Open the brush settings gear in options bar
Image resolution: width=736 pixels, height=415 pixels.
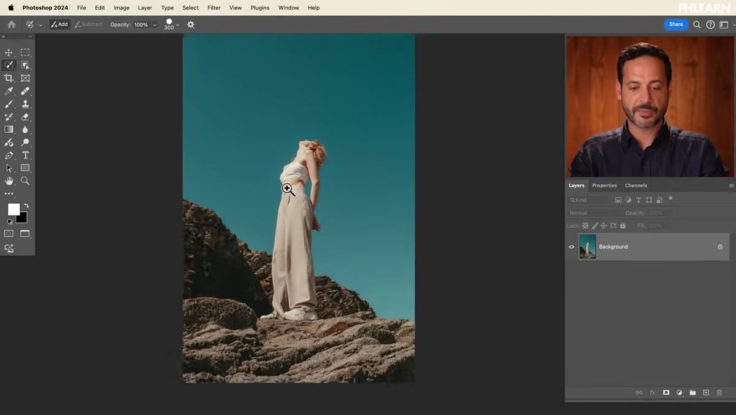[191, 25]
